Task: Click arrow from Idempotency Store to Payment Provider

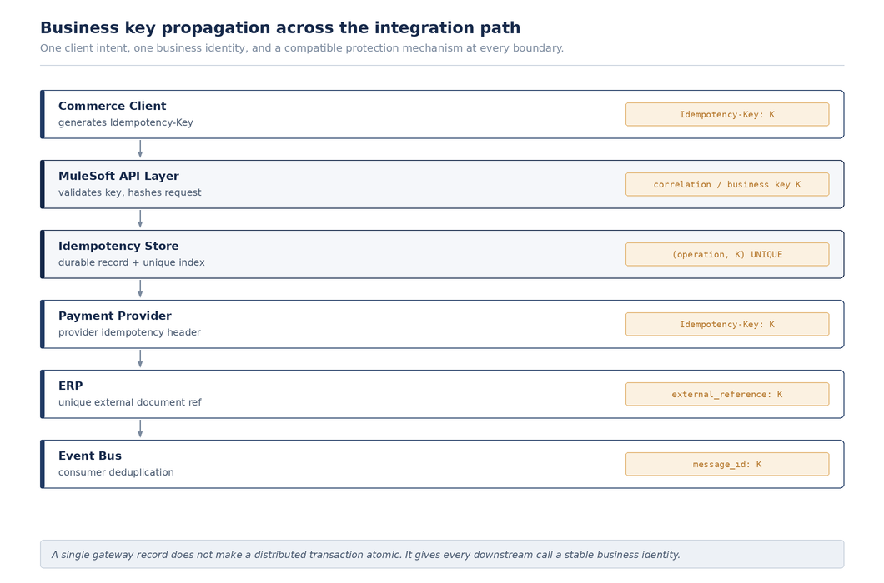Action: coord(140,289)
